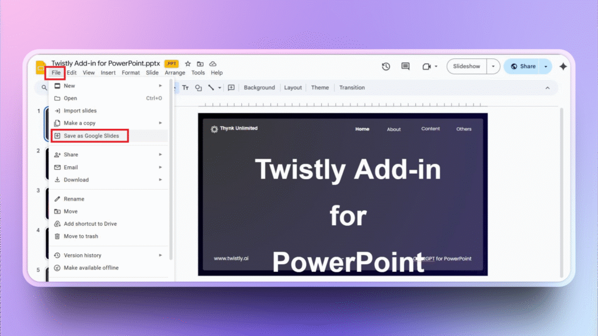Open Version history via the clock icon
Viewport: 598px width, 336px height.
click(385, 66)
